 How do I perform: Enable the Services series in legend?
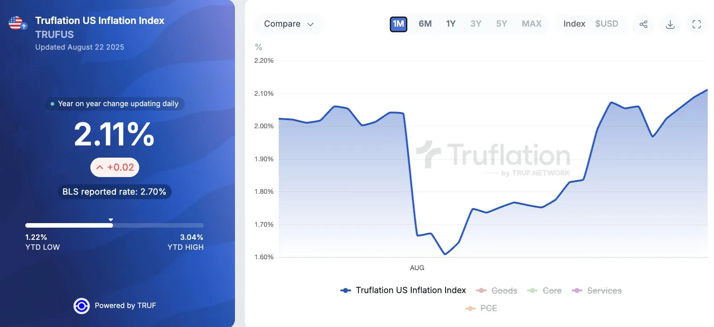pyautogui.click(x=597, y=290)
